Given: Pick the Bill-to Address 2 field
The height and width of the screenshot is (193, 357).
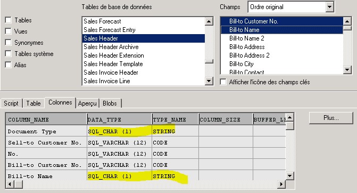Looking at the screenshot, I should pyautogui.click(x=282, y=55).
